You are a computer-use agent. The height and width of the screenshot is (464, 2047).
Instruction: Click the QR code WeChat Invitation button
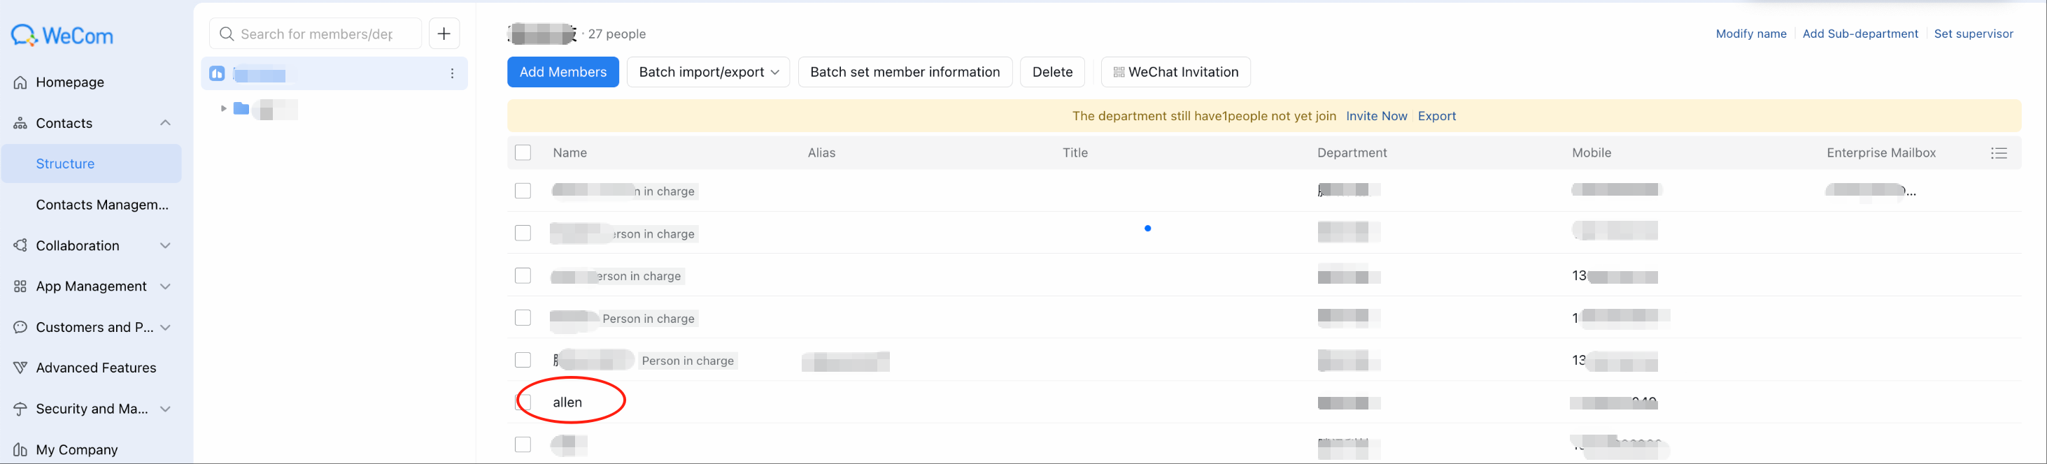point(1175,72)
